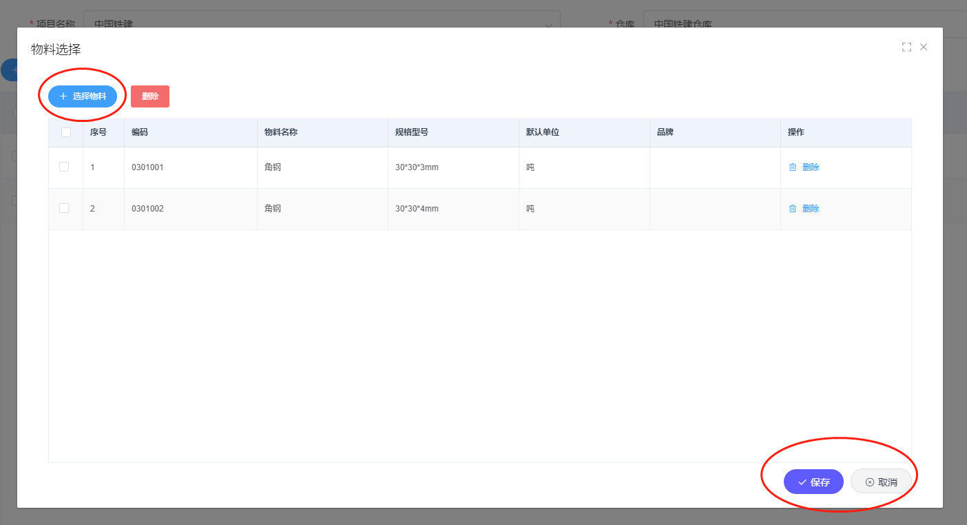Close the 物料选择 dialog with X icon
Image resolution: width=967 pixels, height=525 pixels.
(x=924, y=47)
